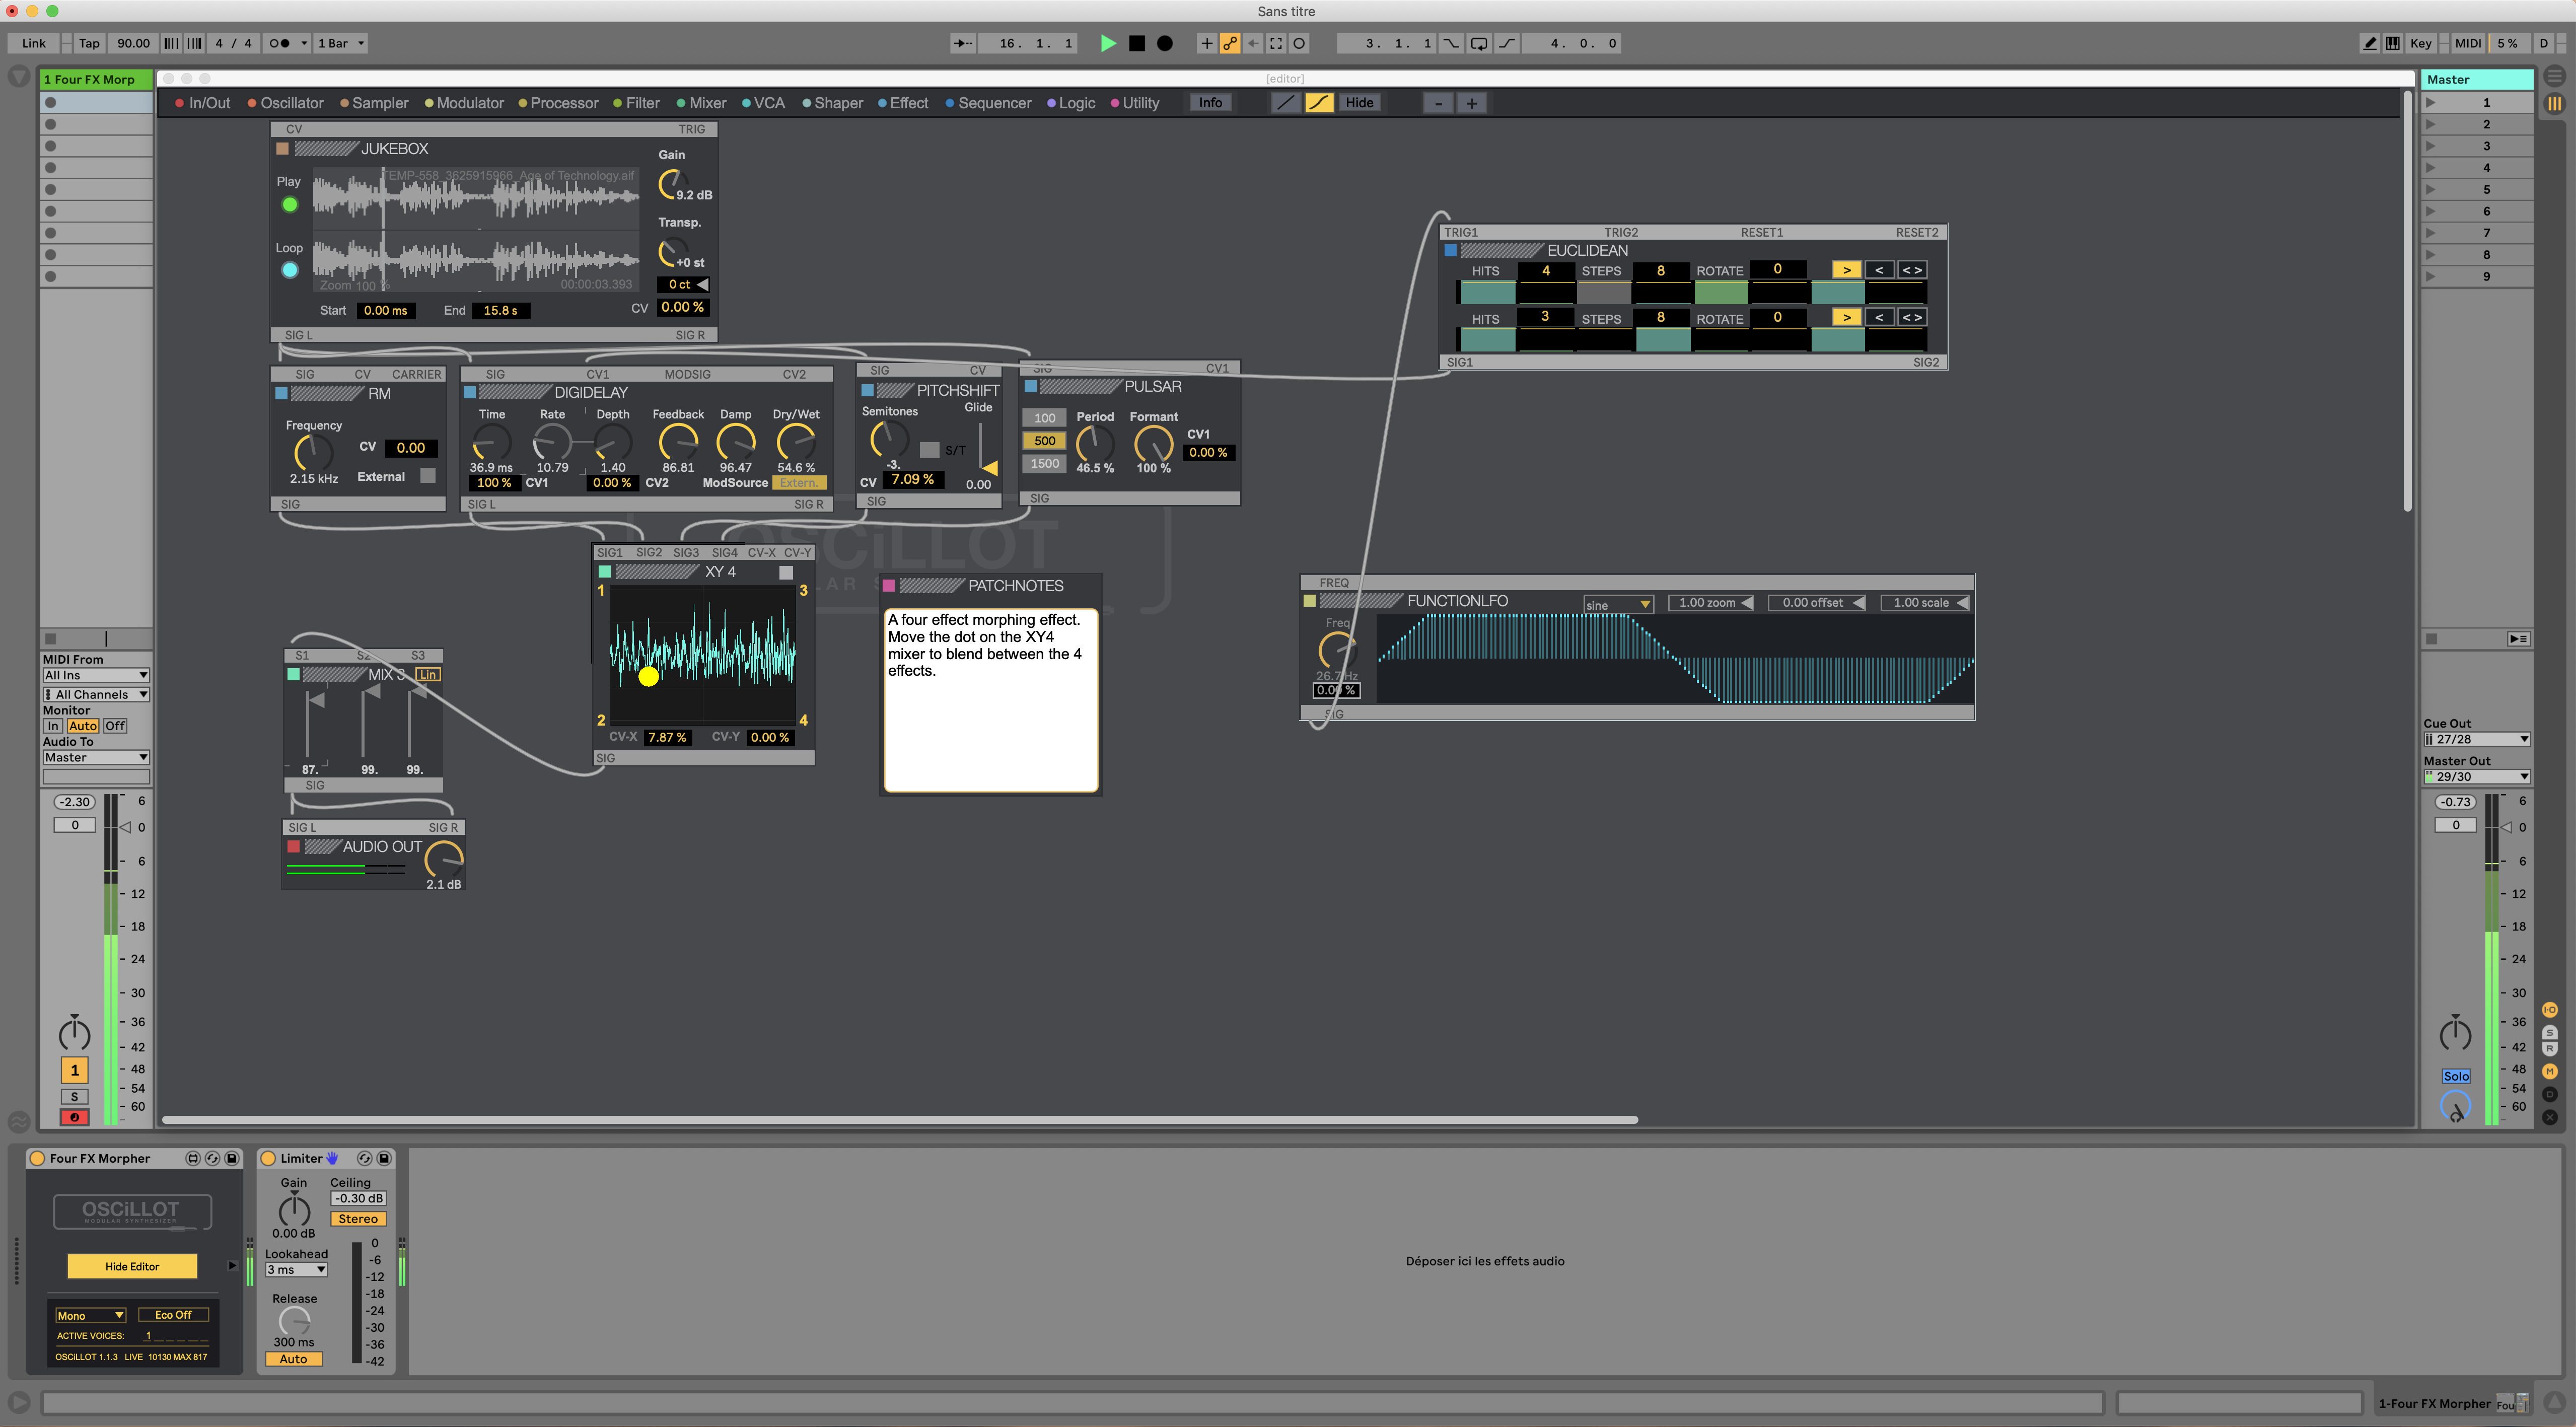Toggle the JUKEBOX Loop button

click(290, 270)
